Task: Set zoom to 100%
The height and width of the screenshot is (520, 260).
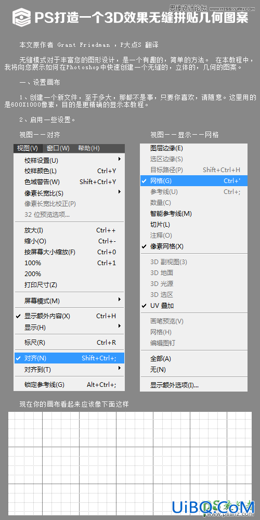Action: coord(69,263)
